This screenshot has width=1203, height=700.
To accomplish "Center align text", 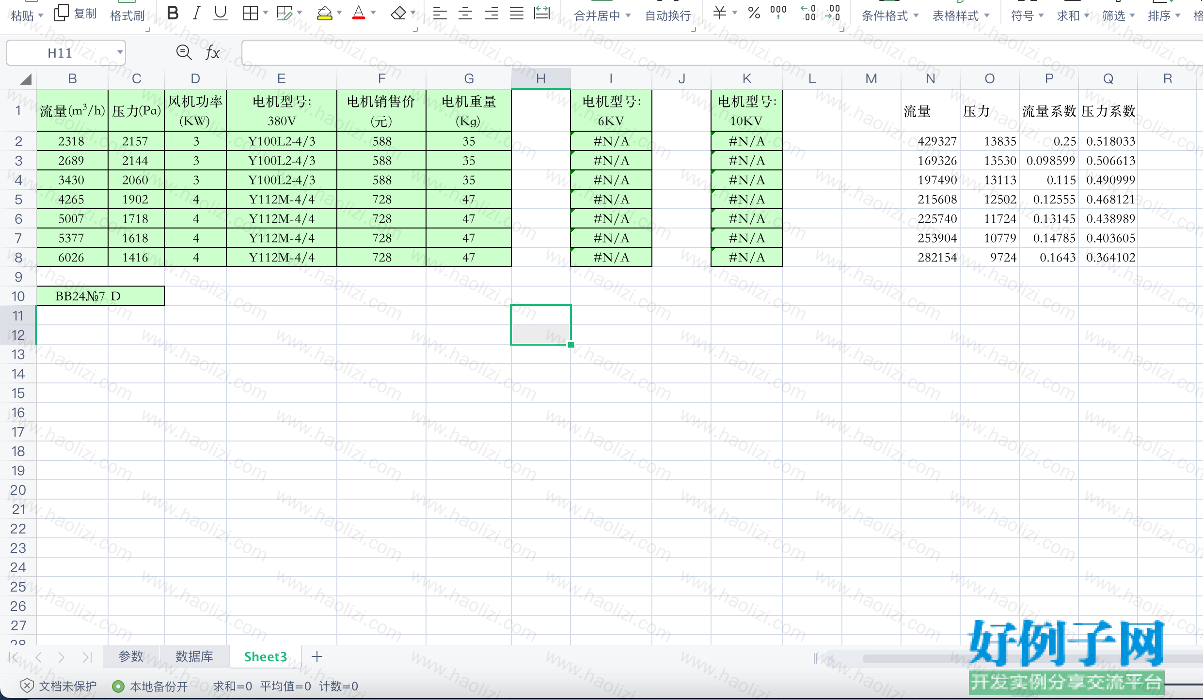I will (465, 13).
